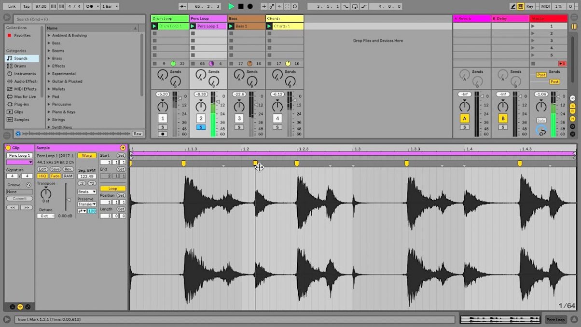Screen dimensions: 581x327
Task: Toggle the Warp button in Sample box
Action: click(x=87, y=155)
